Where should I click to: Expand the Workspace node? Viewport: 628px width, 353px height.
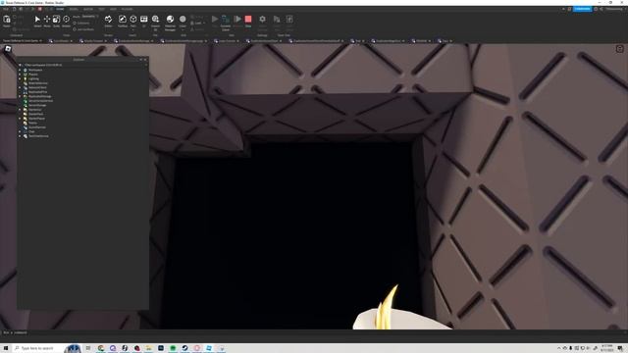coord(20,70)
